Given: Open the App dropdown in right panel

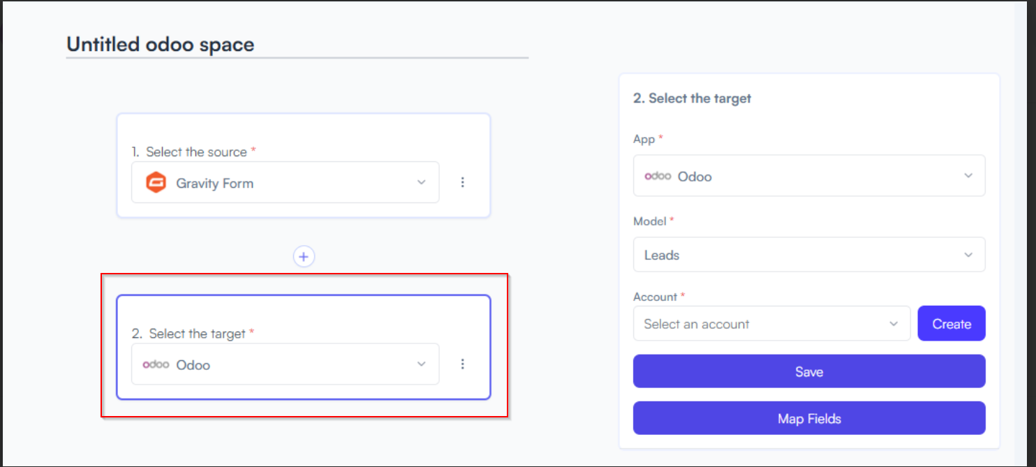Looking at the screenshot, I should [x=809, y=175].
